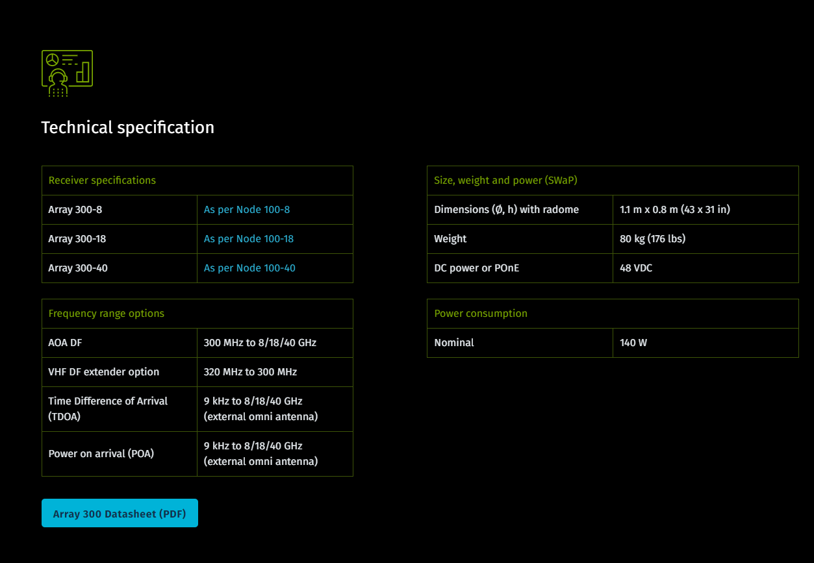
Task: Select the Time Difference of Arrival (TDOA) label
Action: (108, 409)
